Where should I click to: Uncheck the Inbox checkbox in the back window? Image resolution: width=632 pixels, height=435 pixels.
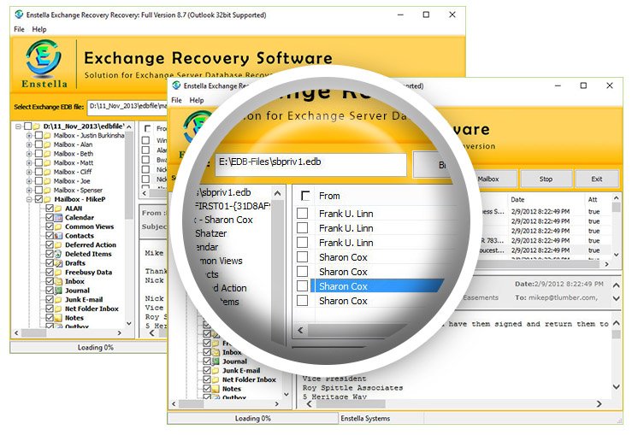pos(50,281)
